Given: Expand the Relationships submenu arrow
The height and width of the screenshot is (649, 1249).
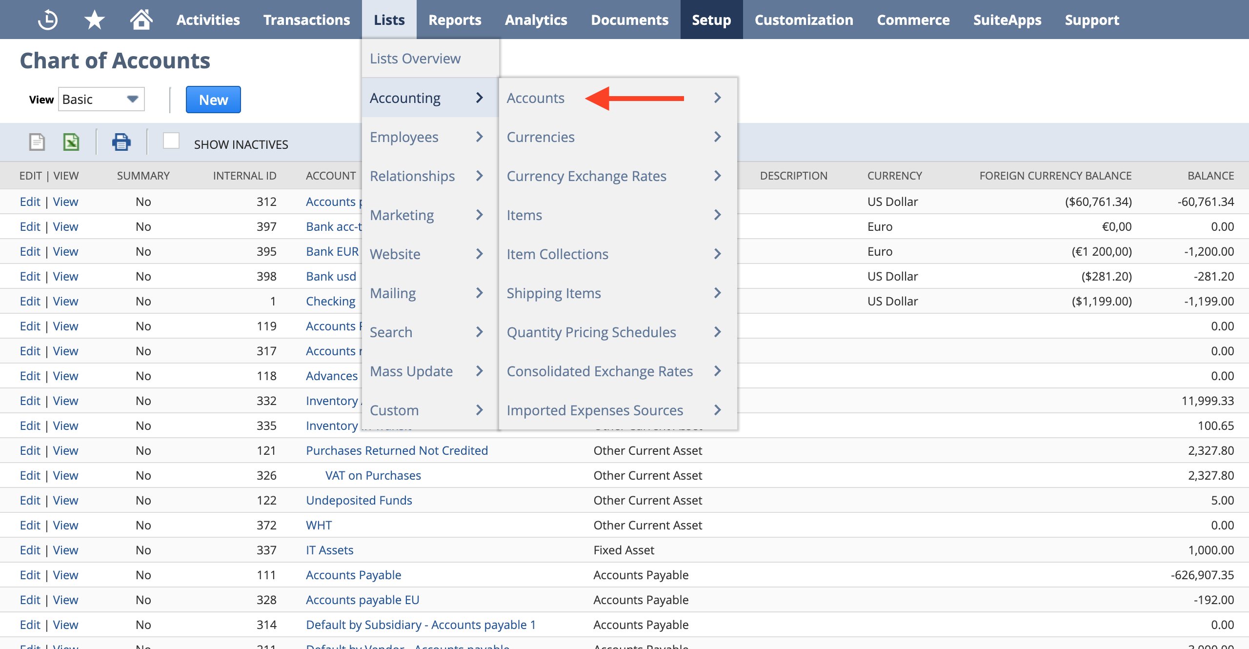Looking at the screenshot, I should (x=480, y=176).
